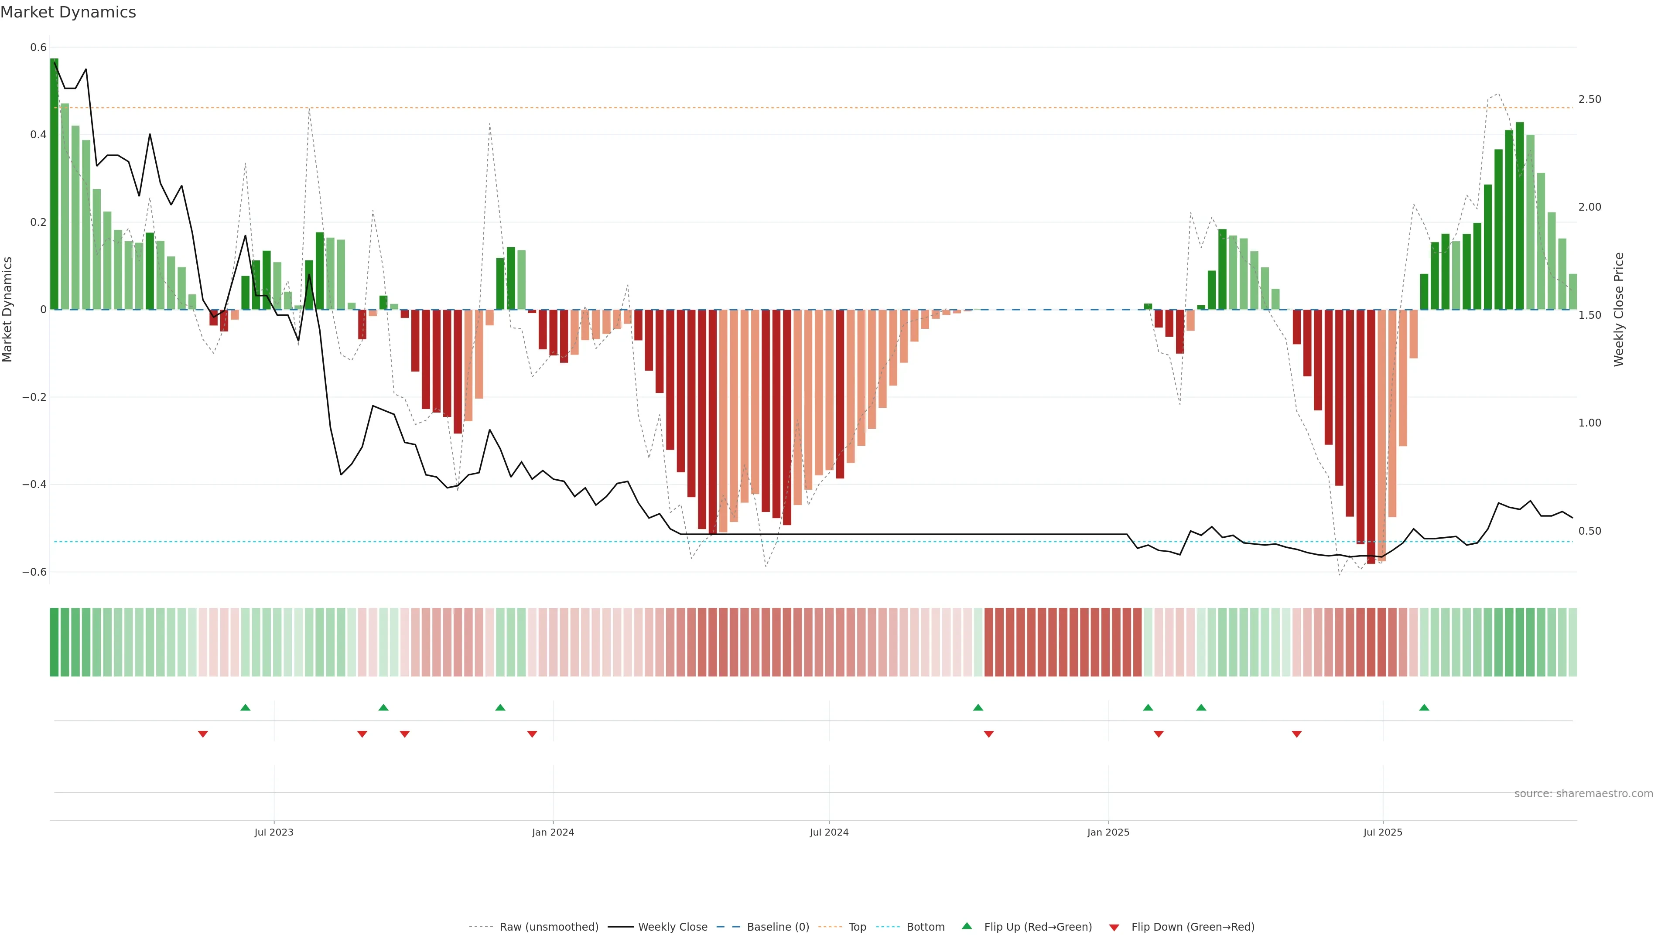The height and width of the screenshot is (942, 1675).
Task: Click the Flip Down red triangle legend icon
Action: (1114, 928)
